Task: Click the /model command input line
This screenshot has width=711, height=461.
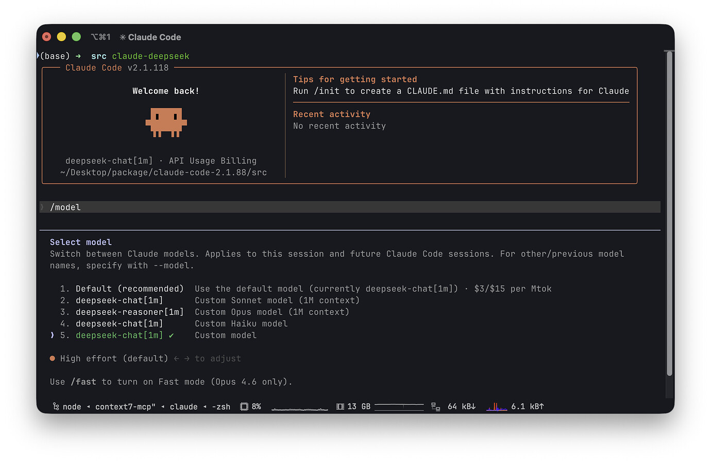Action: (x=350, y=207)
